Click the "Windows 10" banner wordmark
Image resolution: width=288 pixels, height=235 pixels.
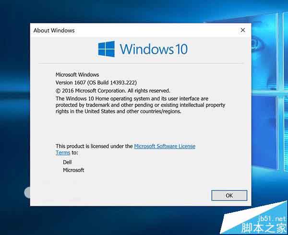pos(154,49)
